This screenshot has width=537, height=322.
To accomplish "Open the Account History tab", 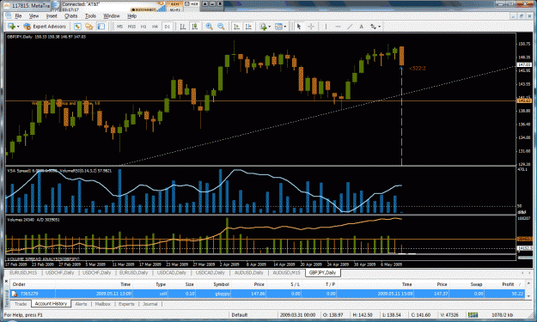I will pos(51,304).
